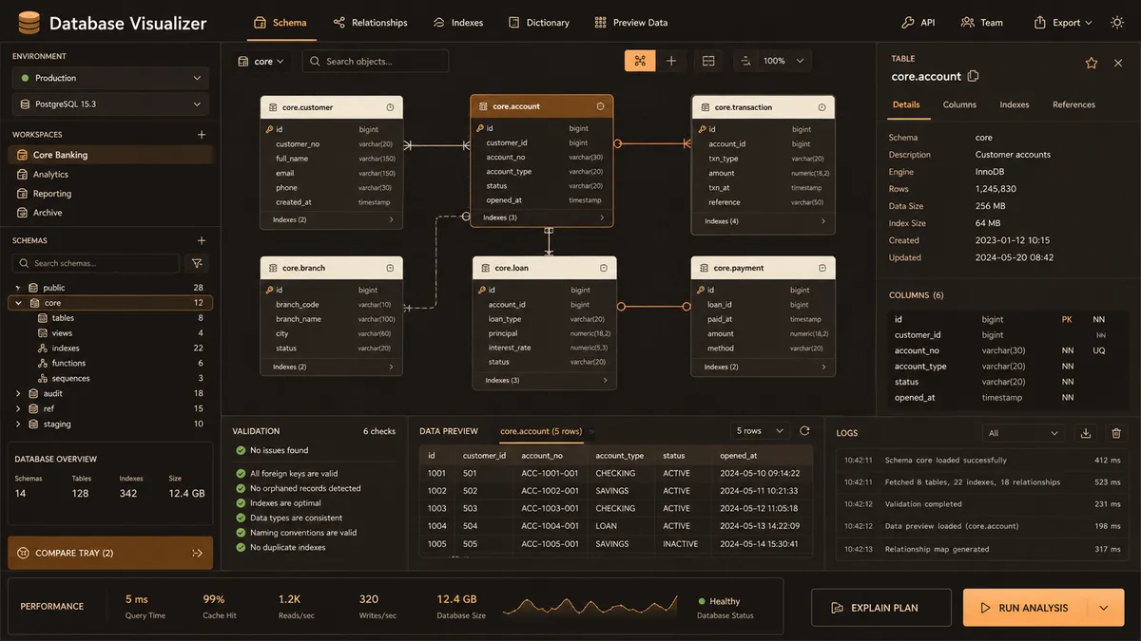Image resolution: width=1141 pixels, height=641 pixels.
Task: Toggle the light/dark theme sun icon
Action: tap(1117, 22)
